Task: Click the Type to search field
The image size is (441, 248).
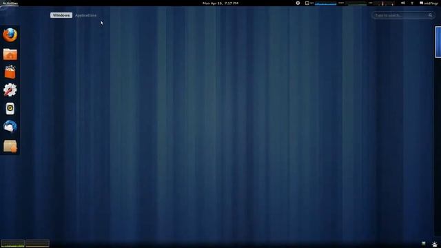Action: coord(402,15)
